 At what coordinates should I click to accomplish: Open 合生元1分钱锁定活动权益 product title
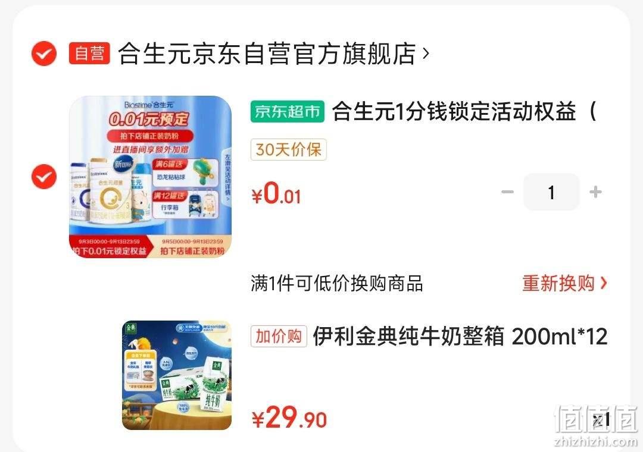464,111
